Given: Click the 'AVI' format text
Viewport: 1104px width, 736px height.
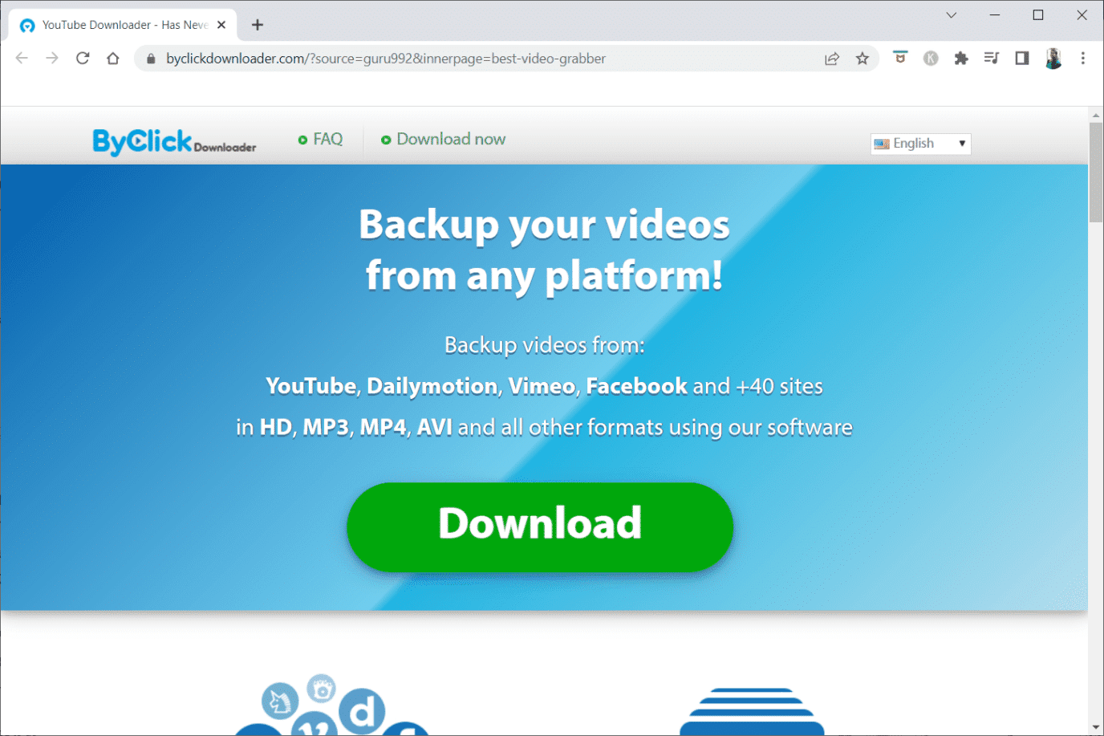Looking at the screenshot, I should (435, 427).
